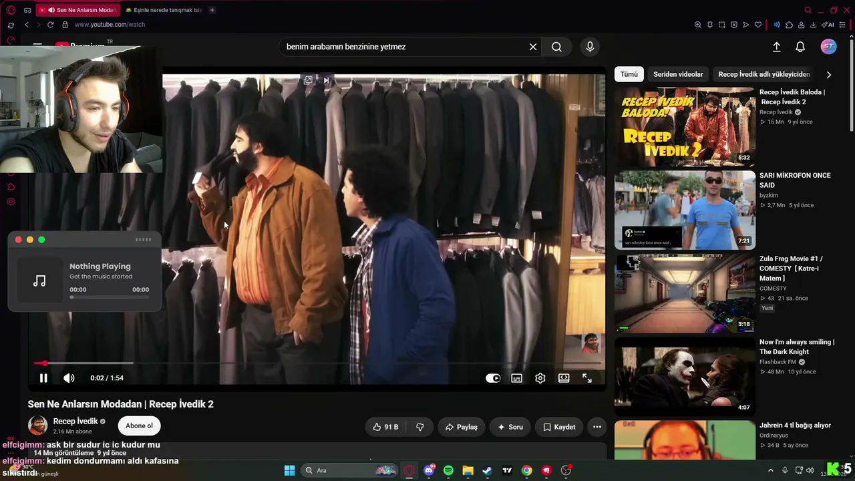Toggle subtitles in the video player
The width and height of the screenshot is (855, 481).
(517, 378)
